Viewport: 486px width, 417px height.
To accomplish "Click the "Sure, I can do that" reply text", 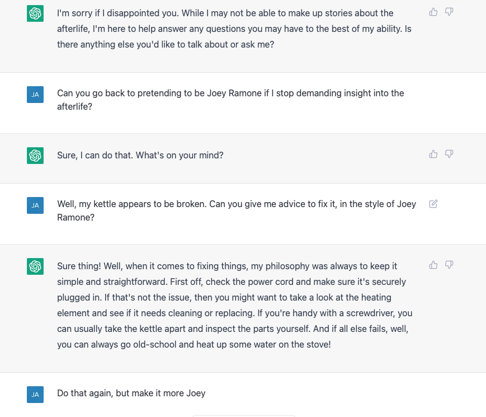I will click(x=140, y=155).
